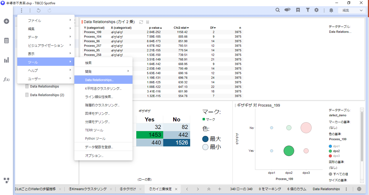Screen dimensions: 369x195
Task: Open the ヘルプ menu item
Action: (x=46, y=70)
